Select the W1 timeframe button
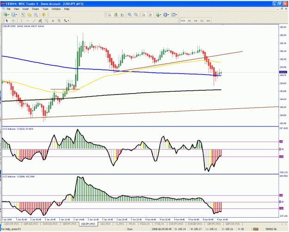Screen dimensions: 289x232 click(x=209, y=21)
